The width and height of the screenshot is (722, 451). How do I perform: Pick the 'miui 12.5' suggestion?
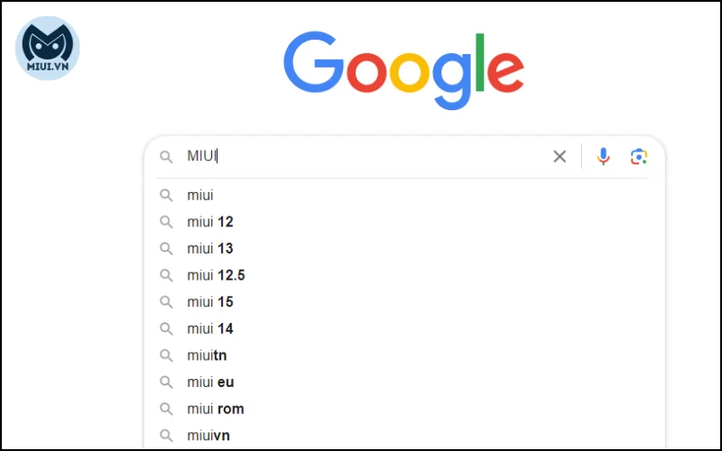404,275
